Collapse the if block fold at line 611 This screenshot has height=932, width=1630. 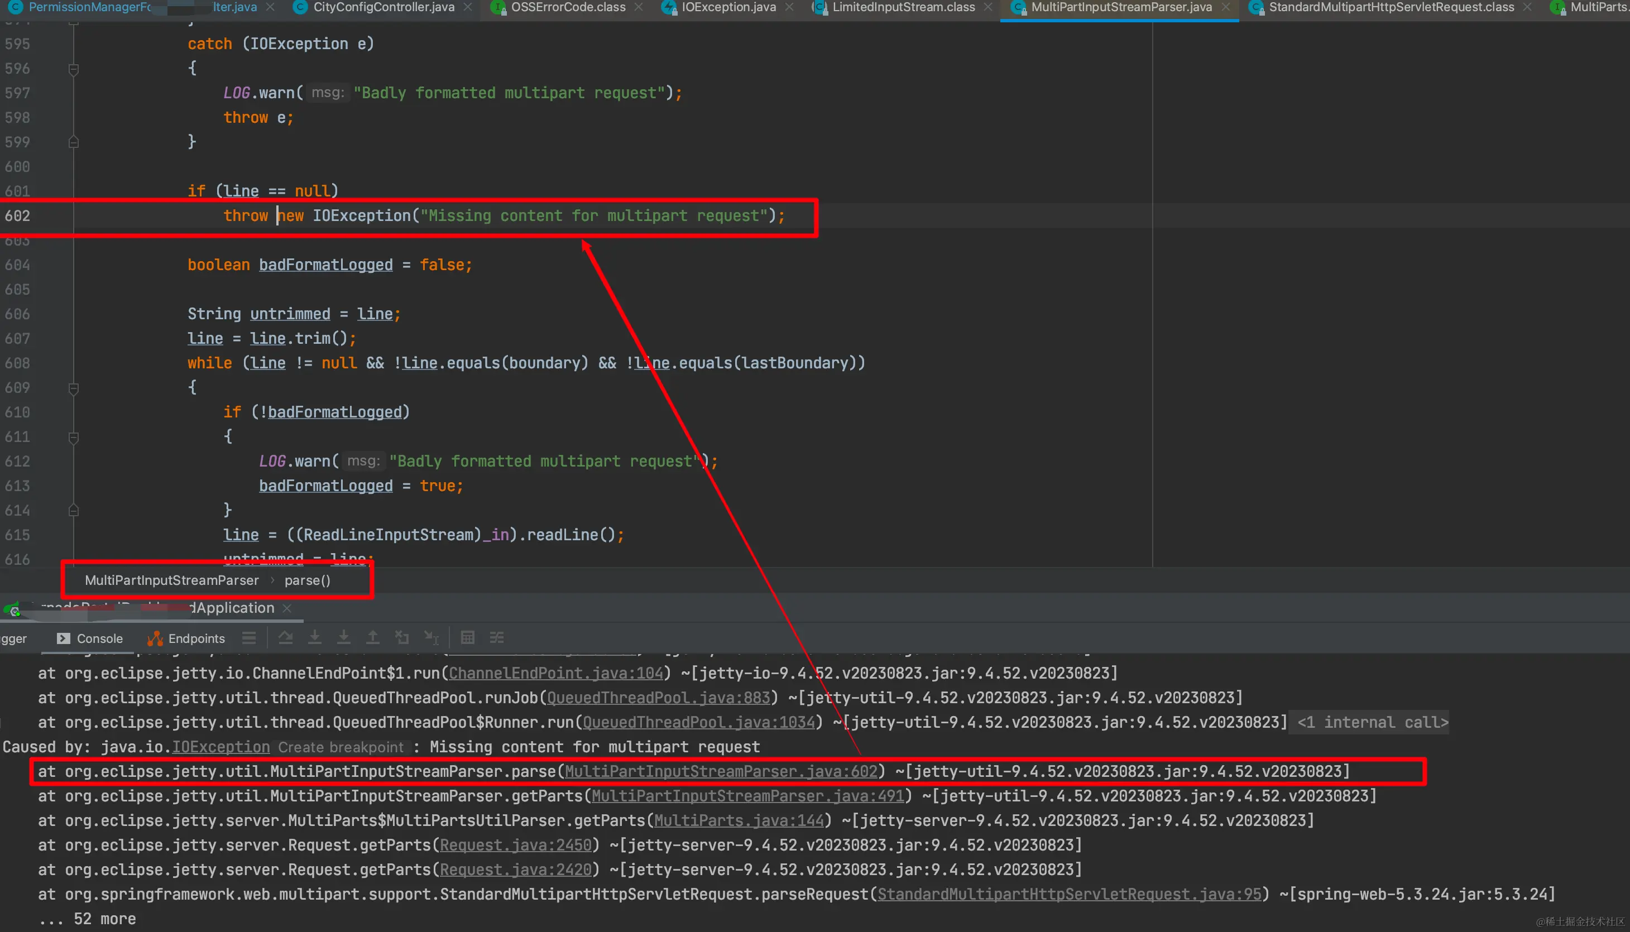(x=74, y=438)
